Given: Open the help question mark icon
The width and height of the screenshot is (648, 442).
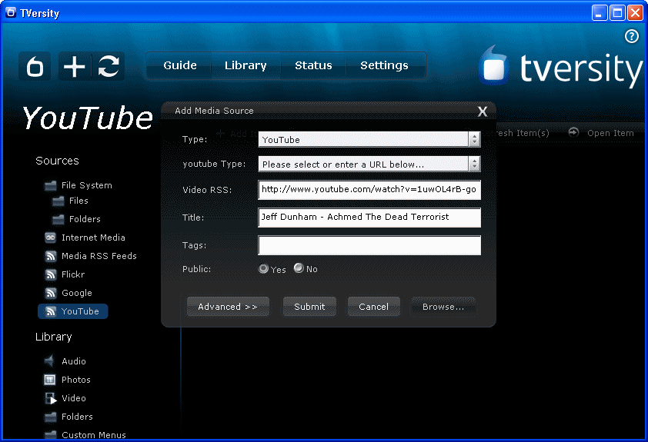Looking at the screenshot, I should tap(631, 36).
